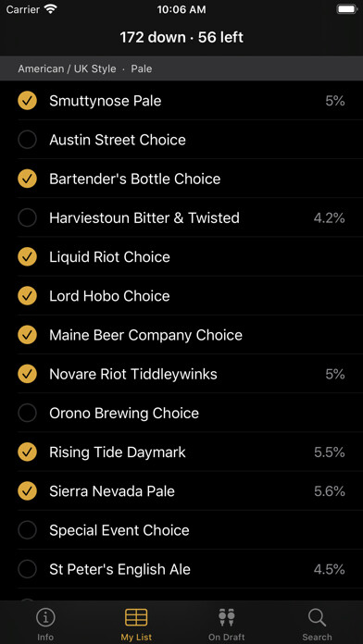
Task: Toggle the Sierra Nevada Pale checkmark
Action: (x=27, y=490)
